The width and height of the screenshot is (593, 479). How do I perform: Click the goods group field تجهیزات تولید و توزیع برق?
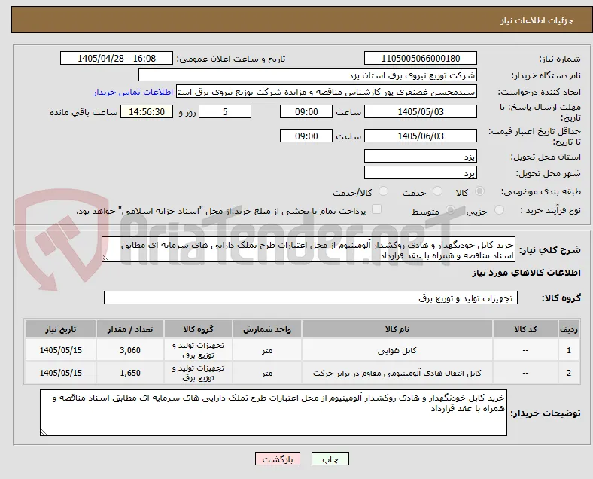(x=311, y=297)
